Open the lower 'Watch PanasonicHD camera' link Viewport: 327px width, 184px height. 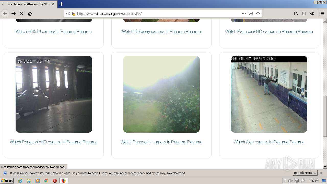tap(54, 142)
